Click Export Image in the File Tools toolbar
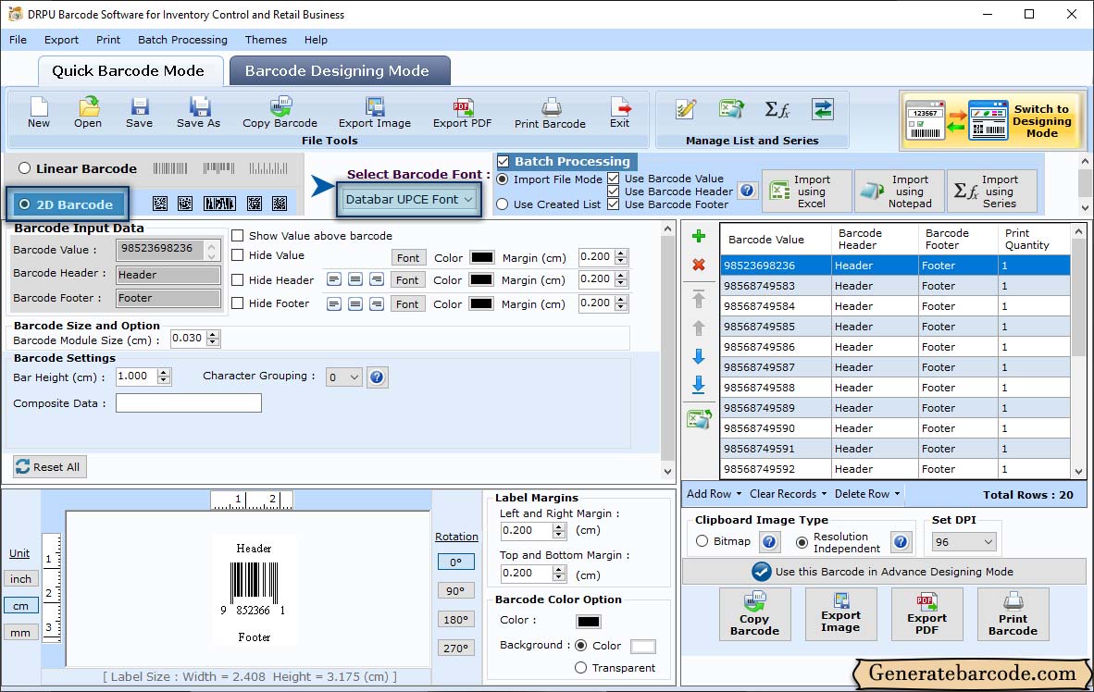This screenshot has width=1094, height=692. pos(375,113)
